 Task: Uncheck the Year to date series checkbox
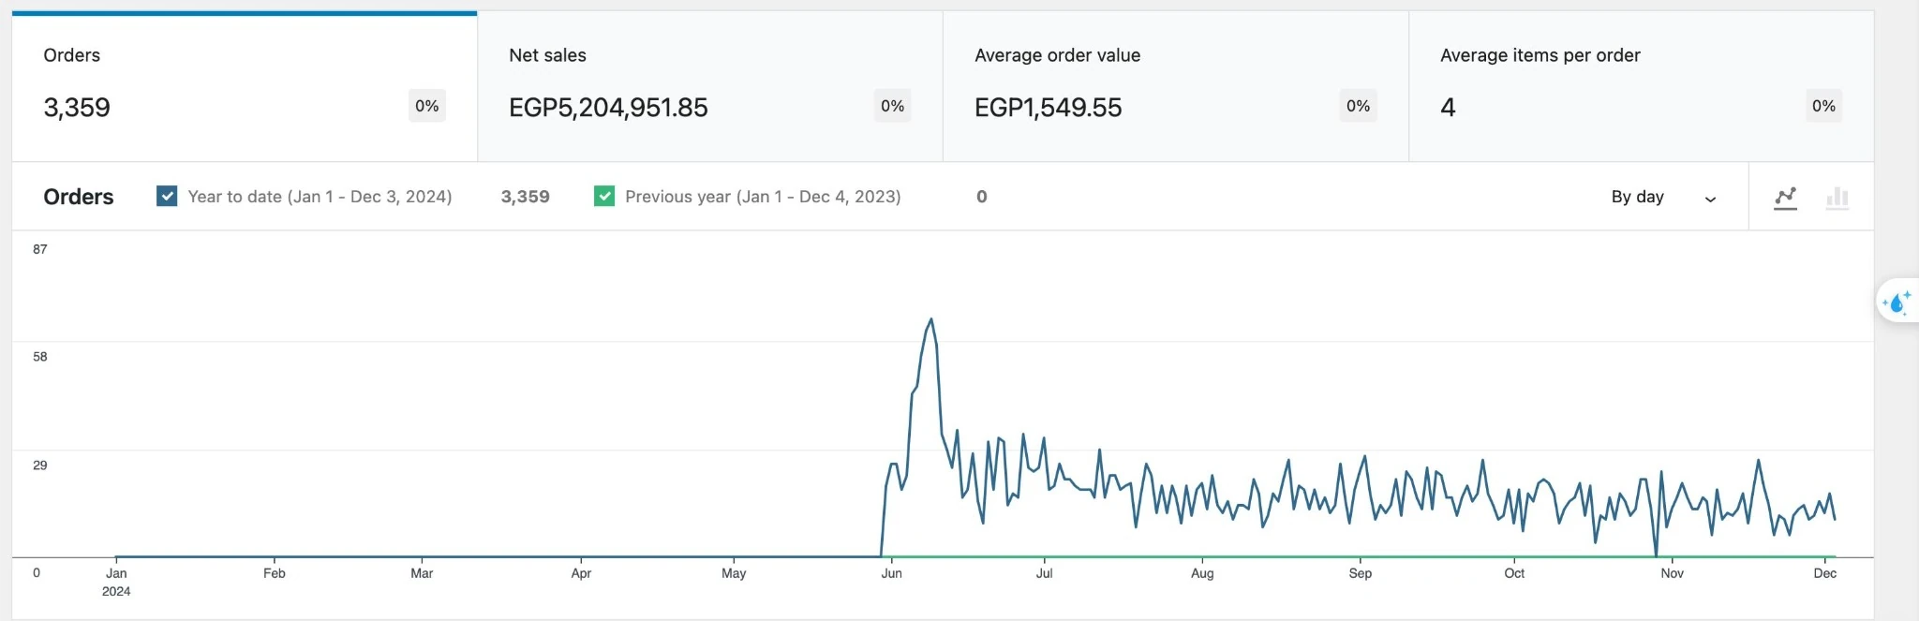pos(167,196)
